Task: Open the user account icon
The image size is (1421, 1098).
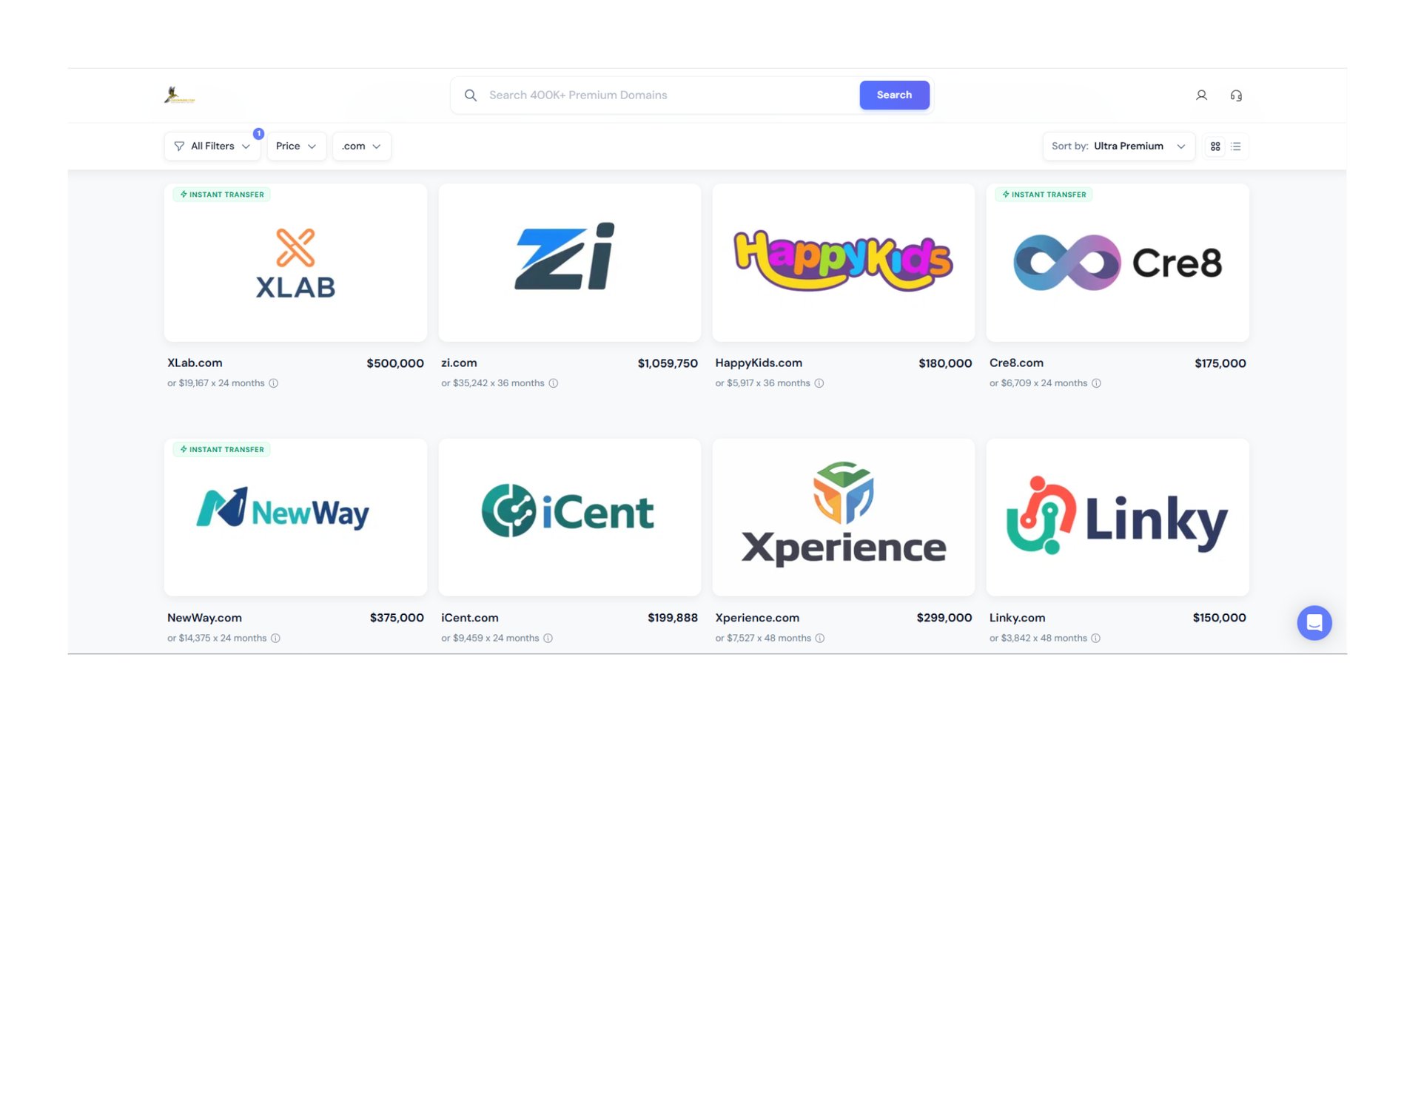Action: tap(1201, 95)
